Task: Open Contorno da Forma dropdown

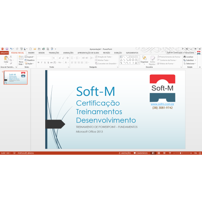Action: (167, 60)
